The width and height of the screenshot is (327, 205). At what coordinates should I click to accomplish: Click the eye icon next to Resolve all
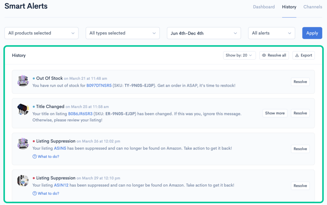[x=264, y=55]
